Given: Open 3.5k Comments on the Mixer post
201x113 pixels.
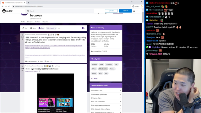Looking at the screenshot, I should [x=31, y=62].
